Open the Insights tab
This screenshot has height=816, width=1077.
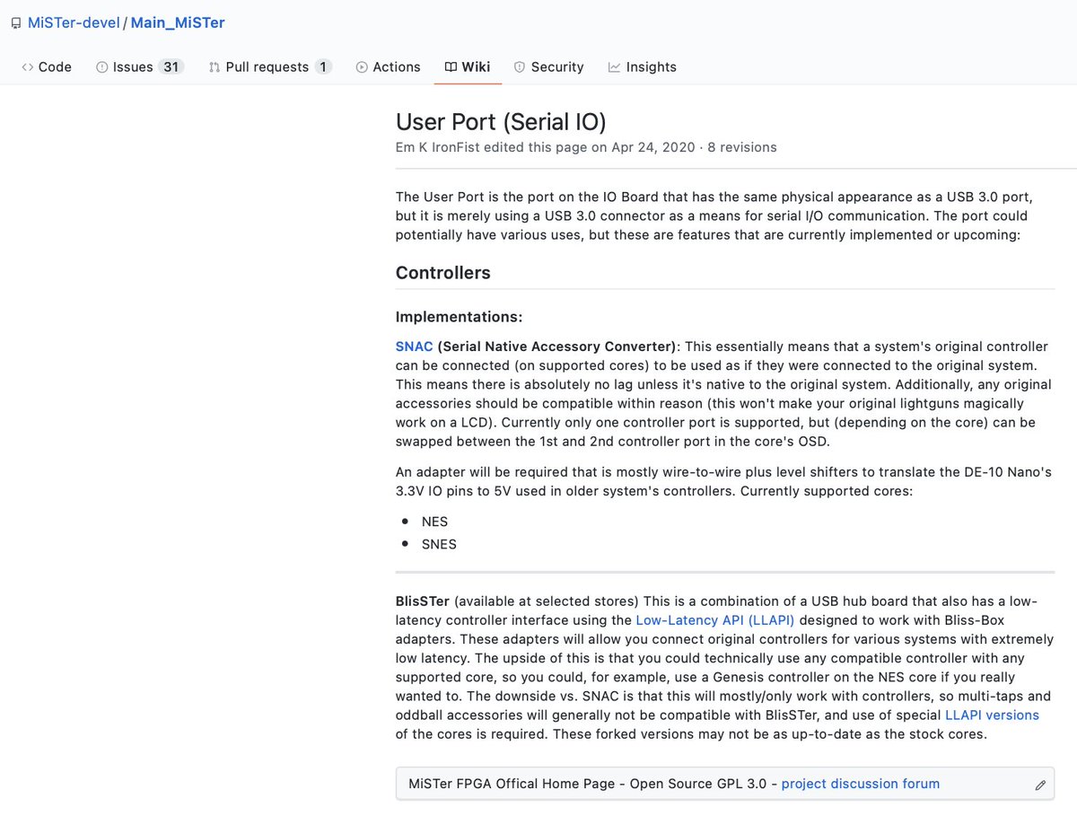[642, 66]
